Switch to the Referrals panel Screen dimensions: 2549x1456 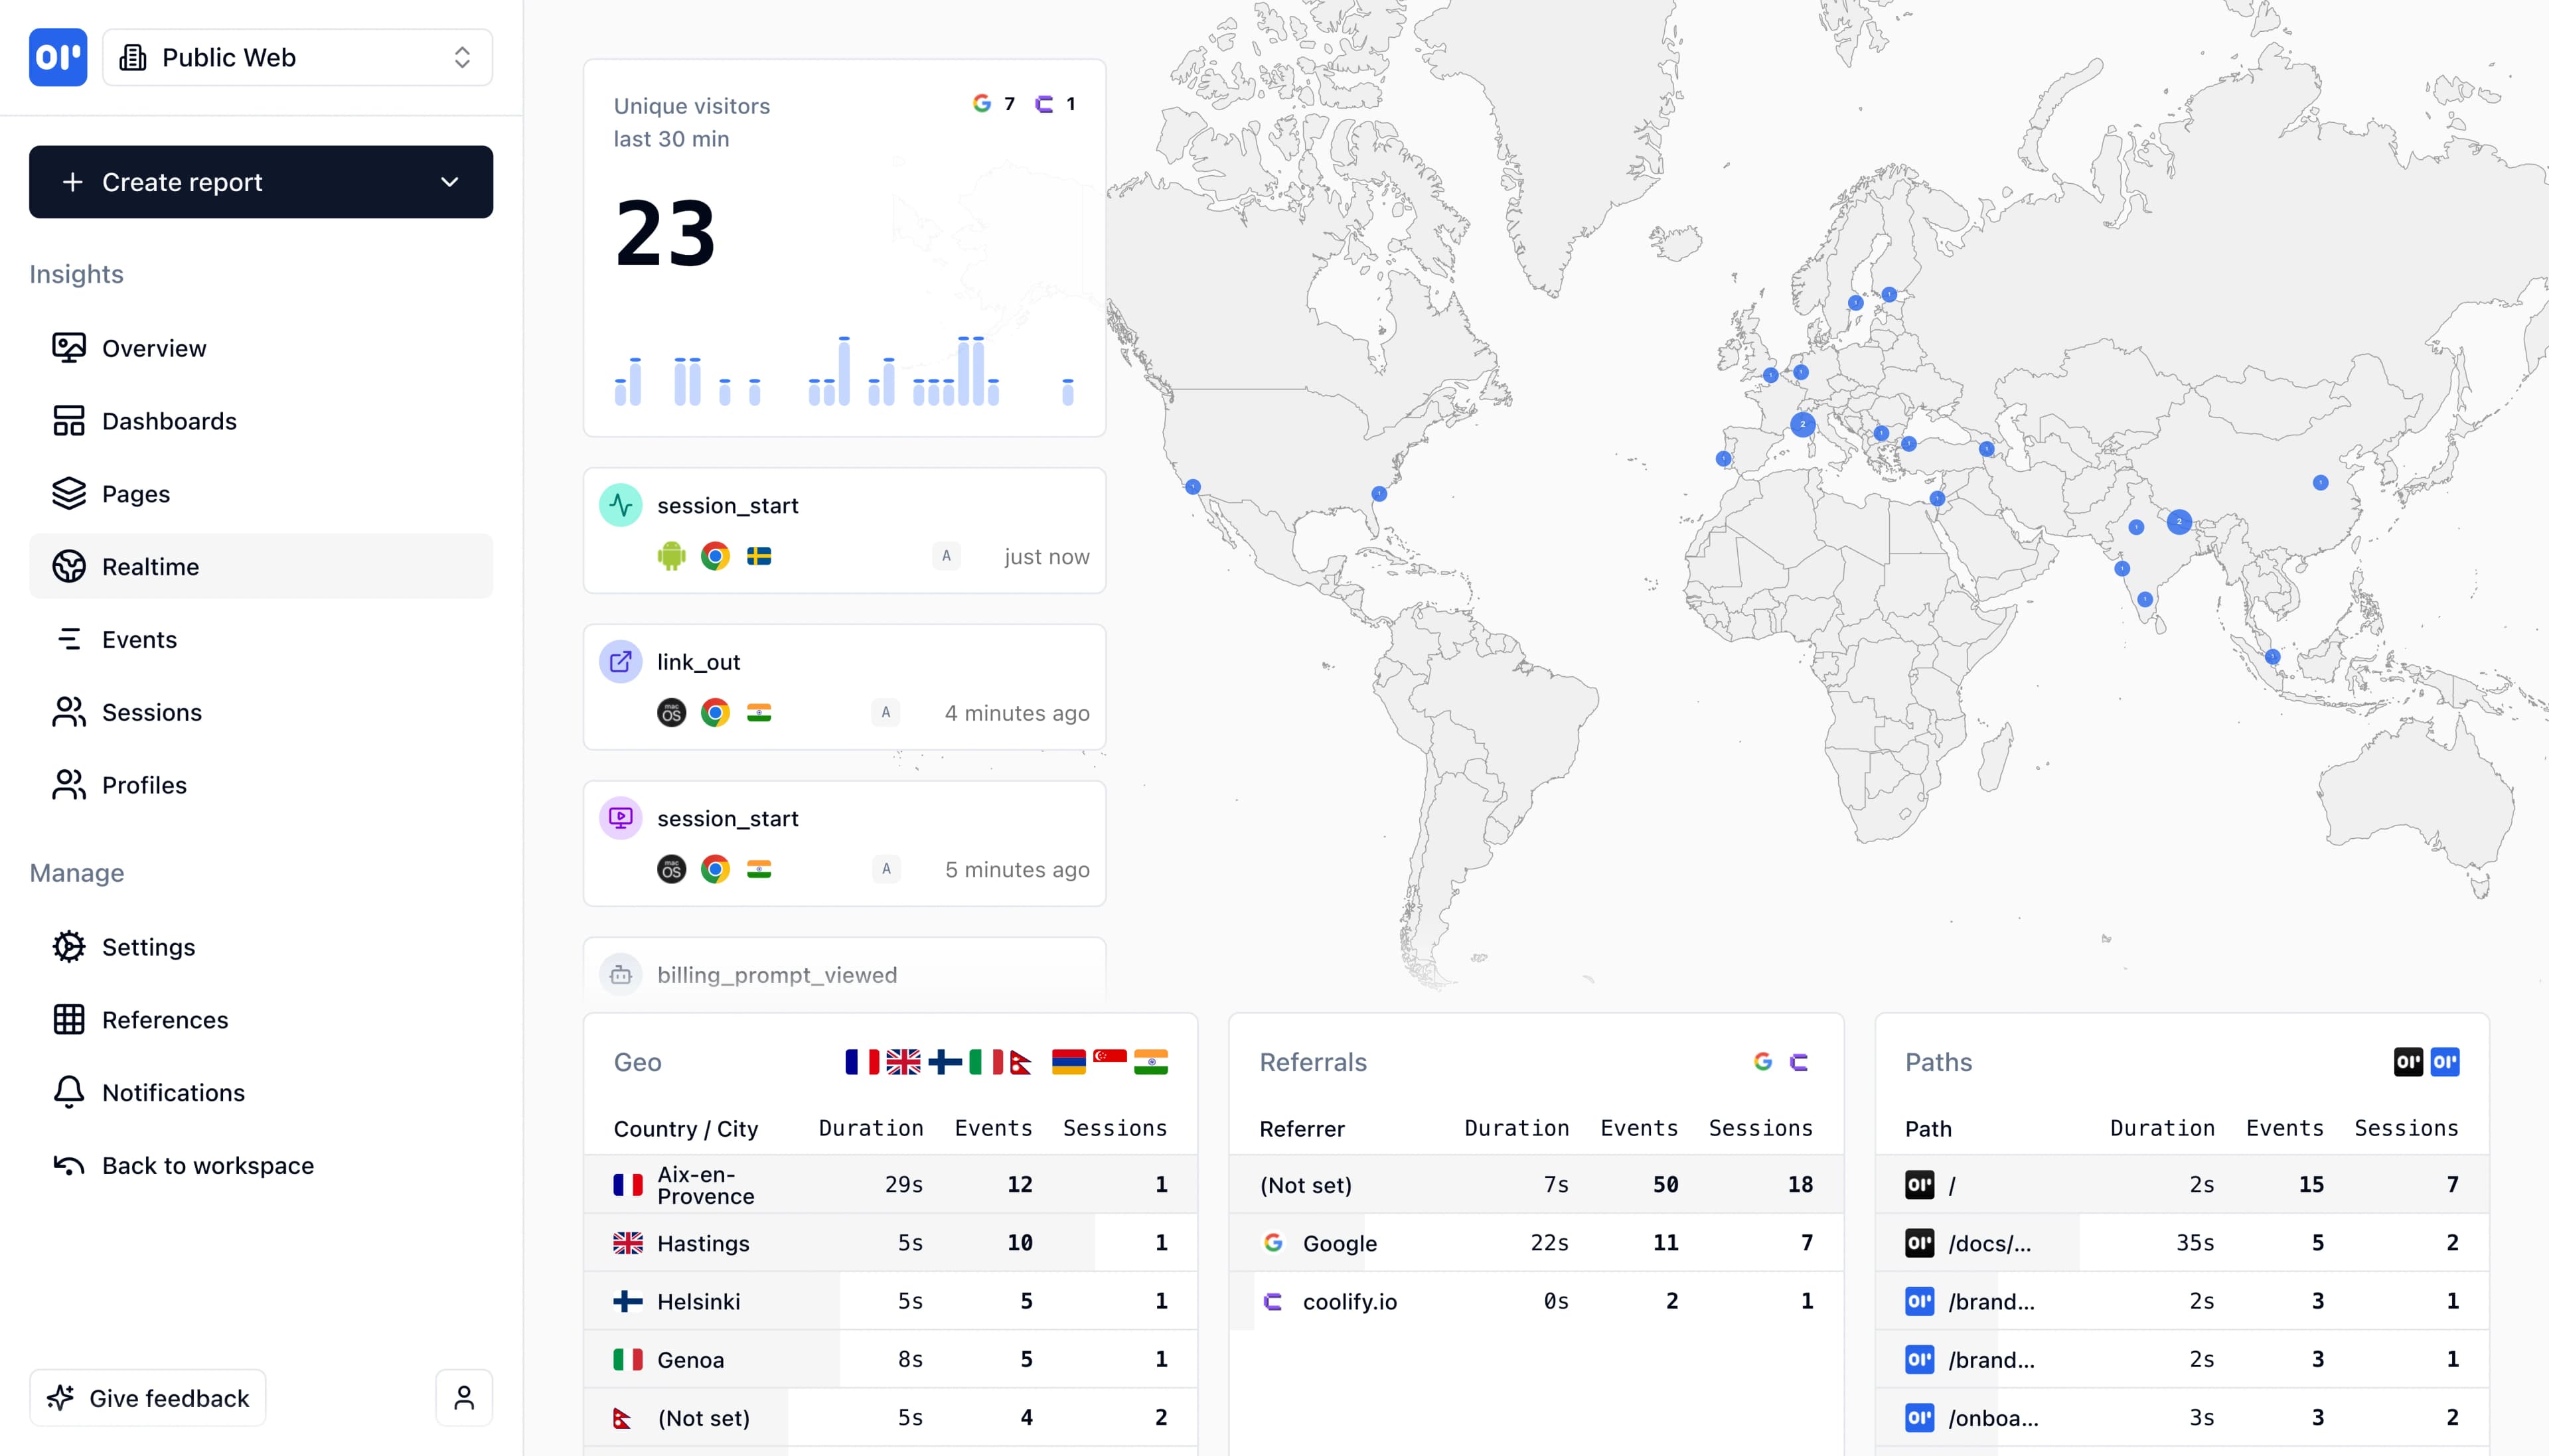1312,1061
